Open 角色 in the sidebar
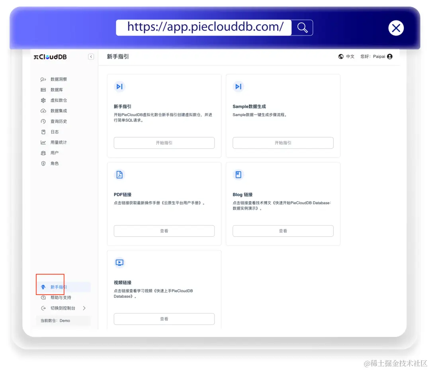 pyautogui.click(x=55, y=163)
